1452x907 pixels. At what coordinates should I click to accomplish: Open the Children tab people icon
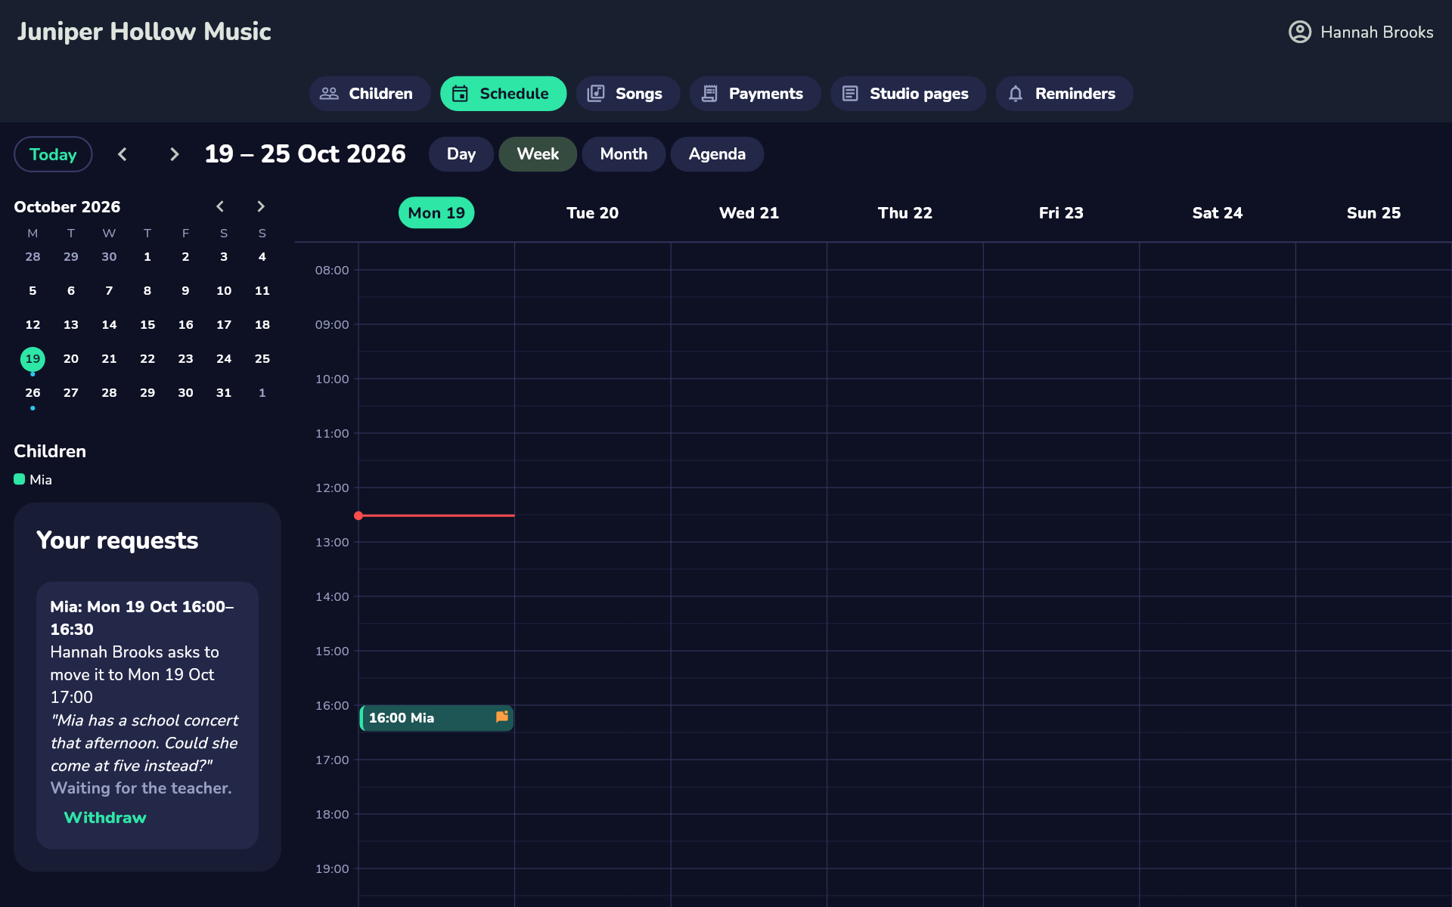point(329,94)
